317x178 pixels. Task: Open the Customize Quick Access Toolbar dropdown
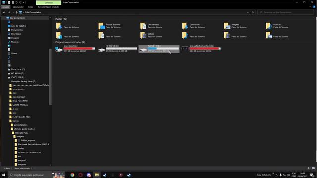23,2
